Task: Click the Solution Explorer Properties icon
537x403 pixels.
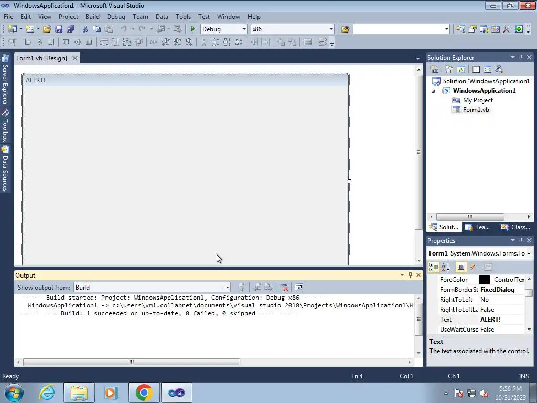Action: 434,70
